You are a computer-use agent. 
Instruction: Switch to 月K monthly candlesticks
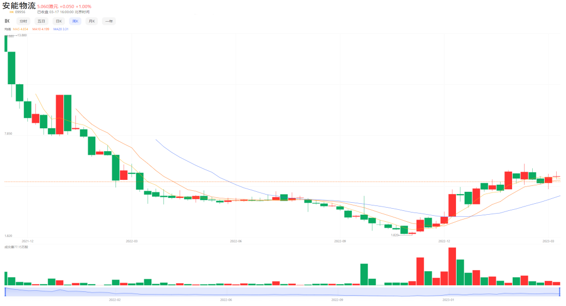click(x=92, y=21)
